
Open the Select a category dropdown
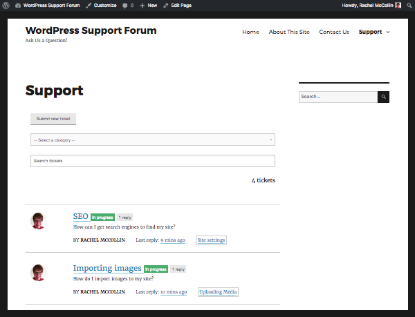point(153,140)
